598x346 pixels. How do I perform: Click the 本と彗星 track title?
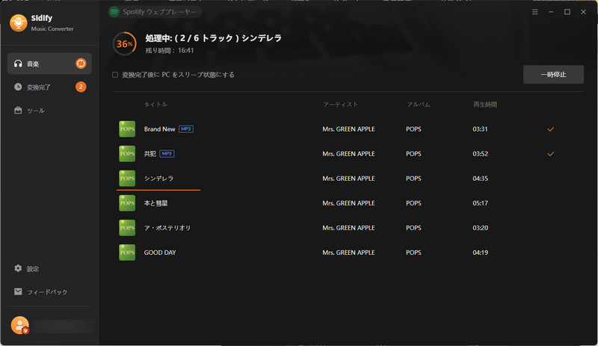(x=155, y=203)
